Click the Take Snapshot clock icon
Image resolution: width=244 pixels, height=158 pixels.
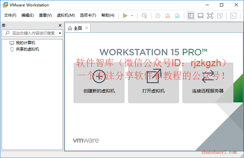158,15
